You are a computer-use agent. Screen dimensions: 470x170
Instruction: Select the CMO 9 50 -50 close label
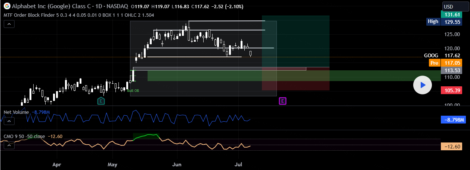click(24, 137)
